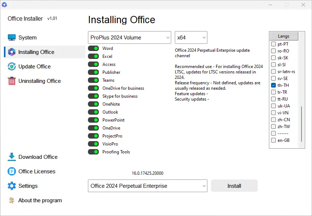Viewport: 312px width, 216px height.
Task: Click the Langs list scrollbar thumb
Action: (x=302, y=124)
